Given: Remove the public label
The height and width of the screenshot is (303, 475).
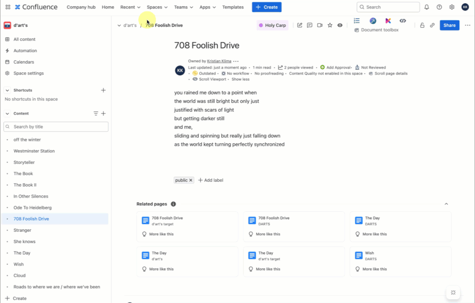Looking at the screenshot, I should (x=191, y=180).
